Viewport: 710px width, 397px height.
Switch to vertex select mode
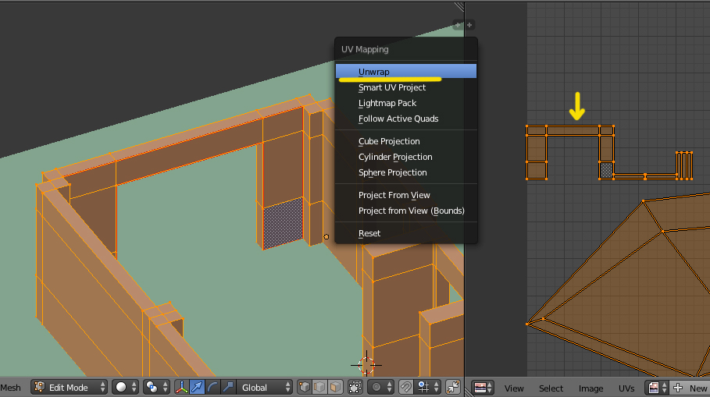tap(305, 388)
